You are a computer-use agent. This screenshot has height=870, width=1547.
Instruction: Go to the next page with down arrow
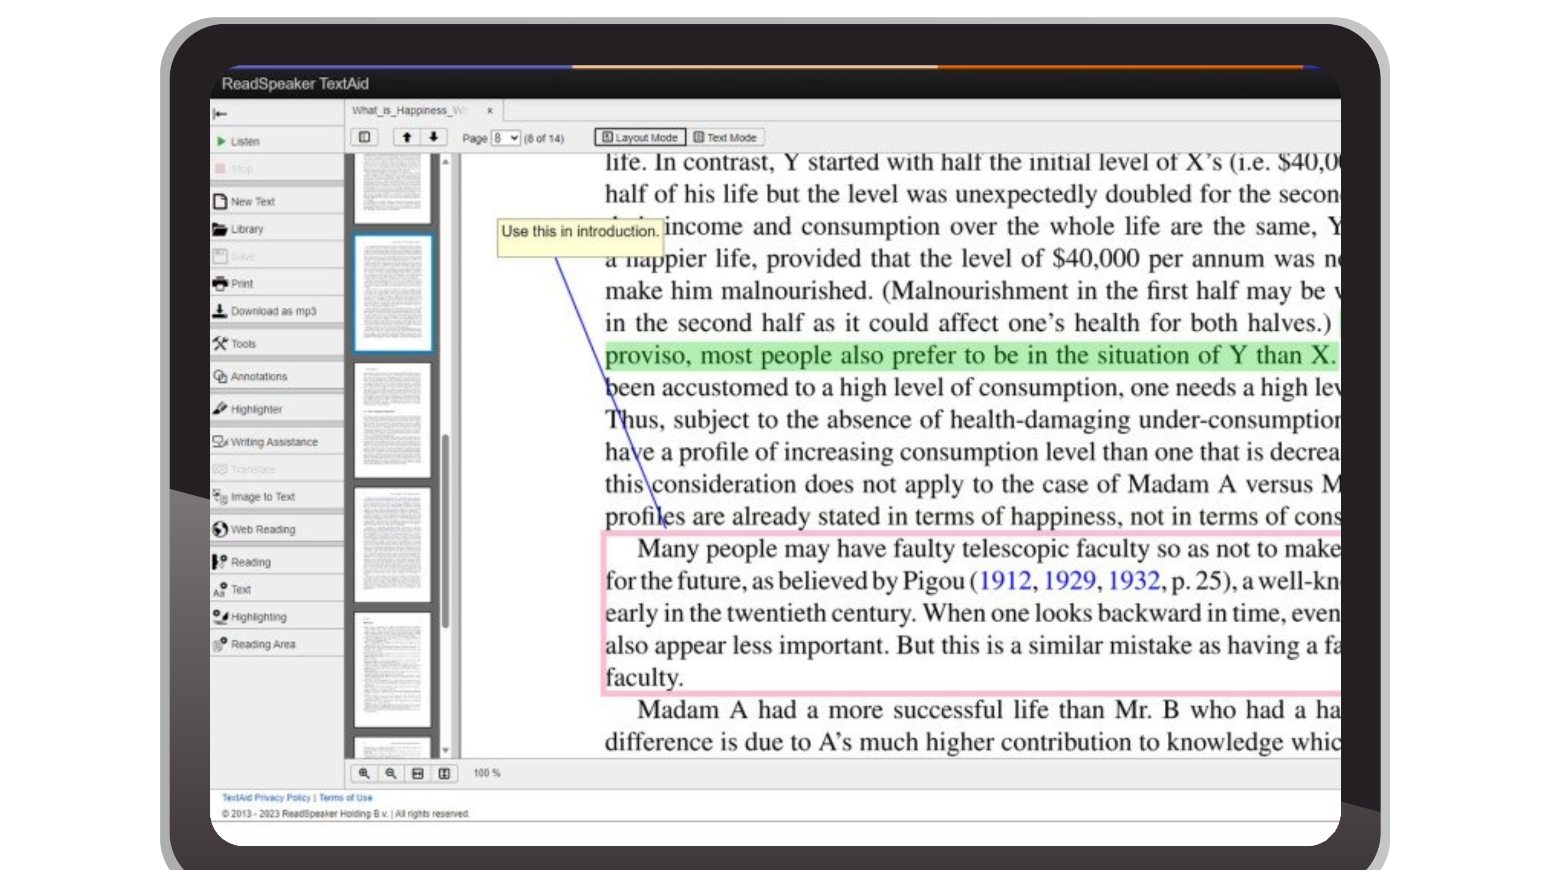click(x=433, y=137)
